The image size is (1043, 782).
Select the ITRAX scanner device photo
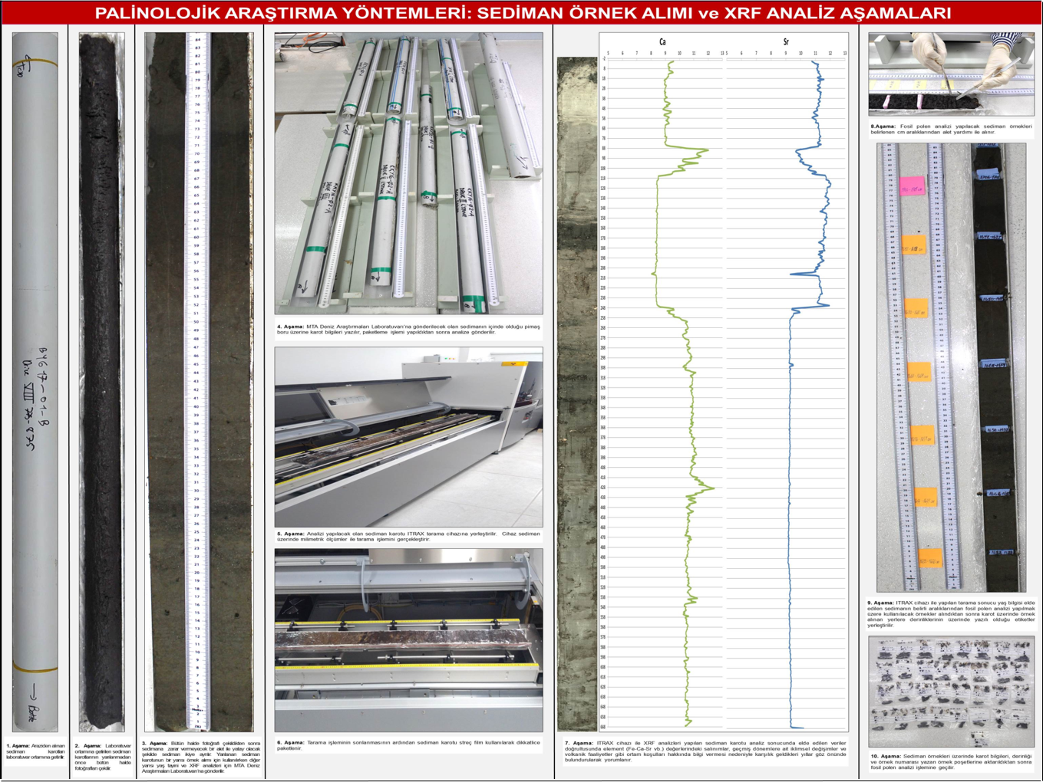(x=408, y=437)
